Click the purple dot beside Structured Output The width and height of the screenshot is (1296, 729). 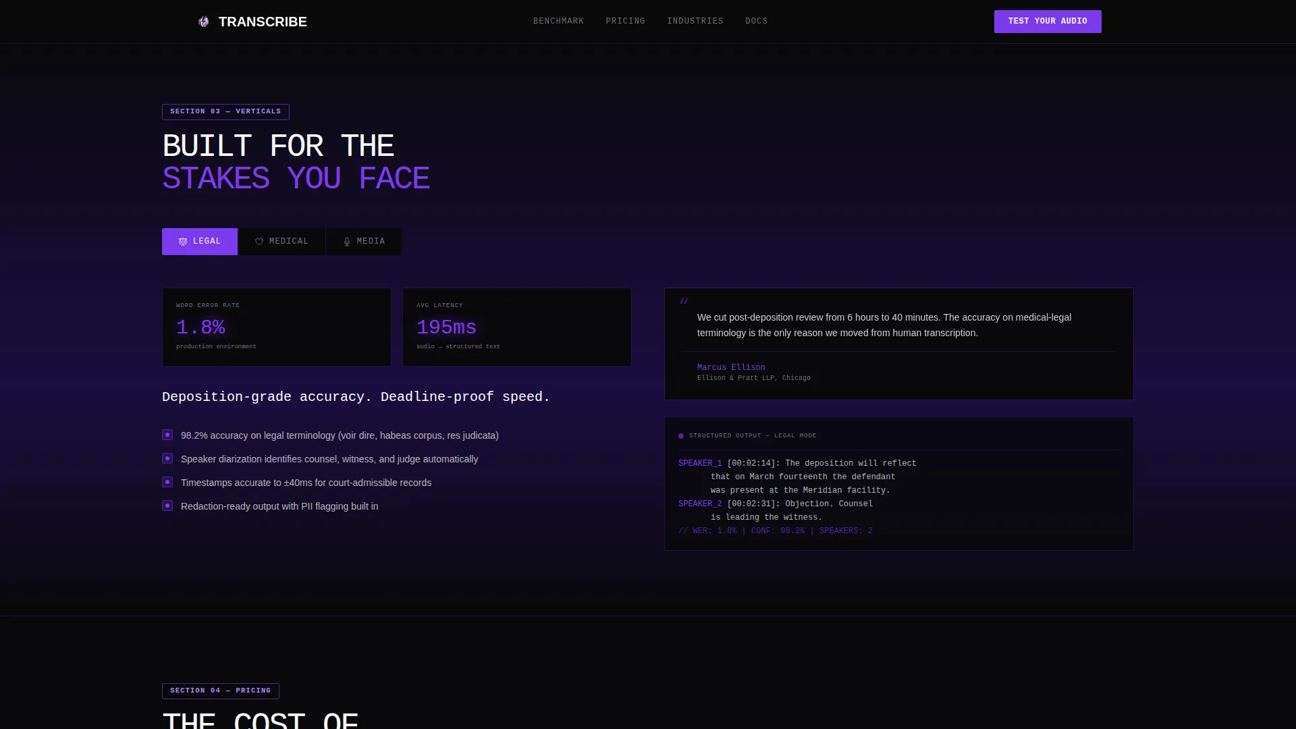point(681,436)
